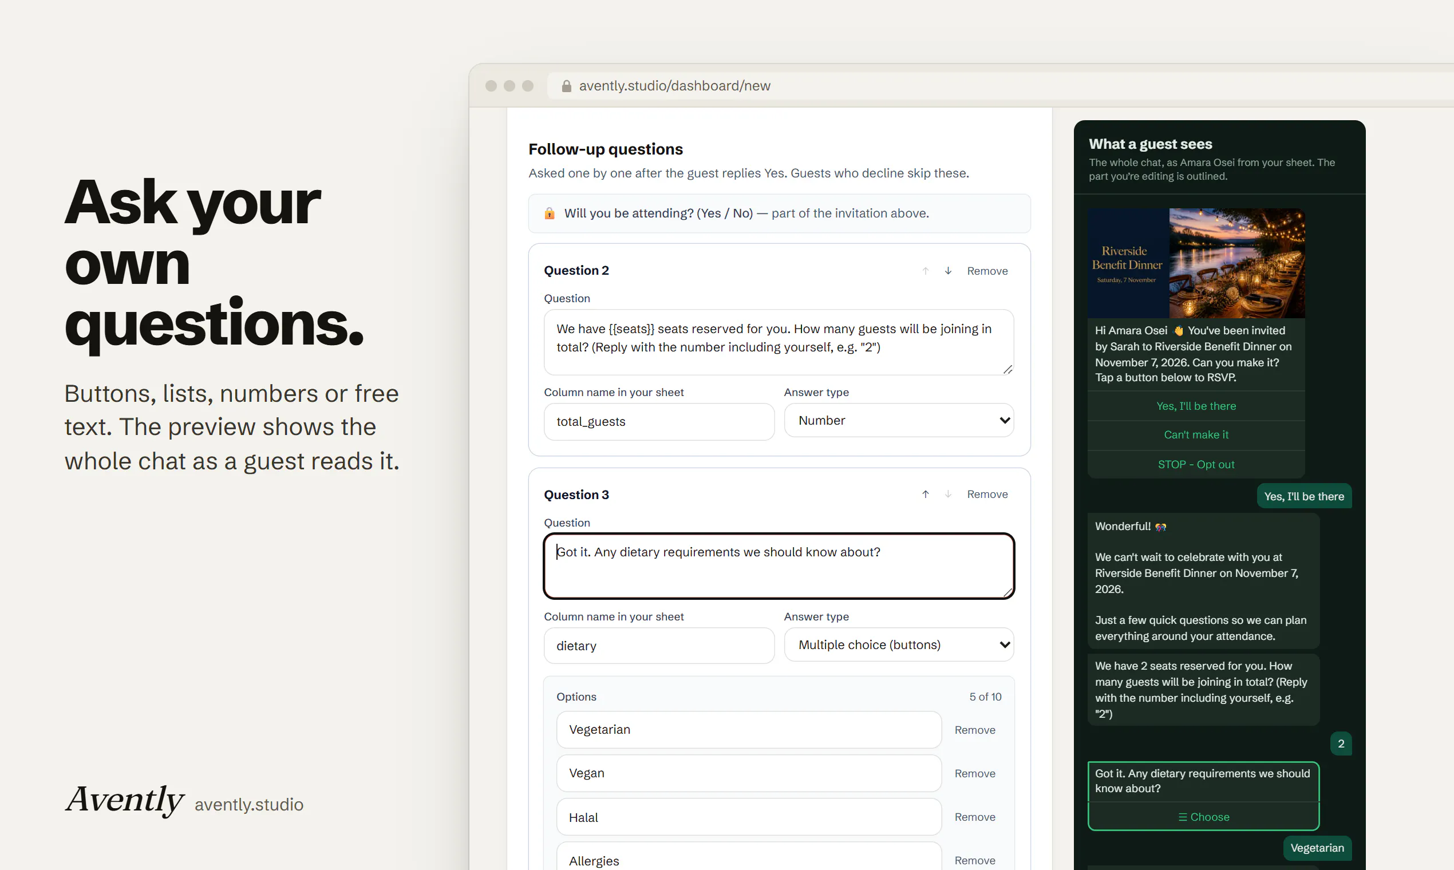
Task: Click the '5 of 10' options counter
Action: point(985,697)
